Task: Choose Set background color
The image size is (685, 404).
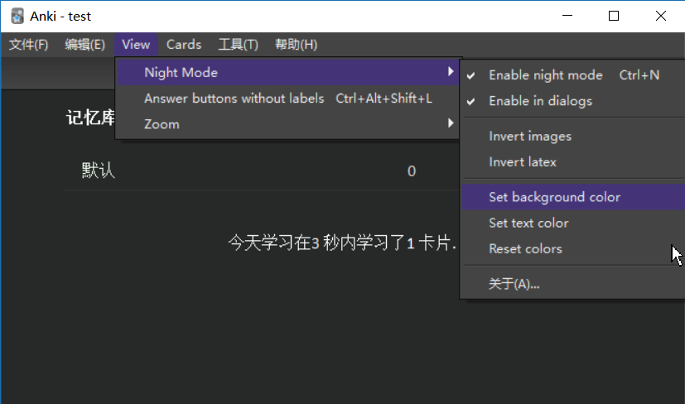Action: pos(554,197)
